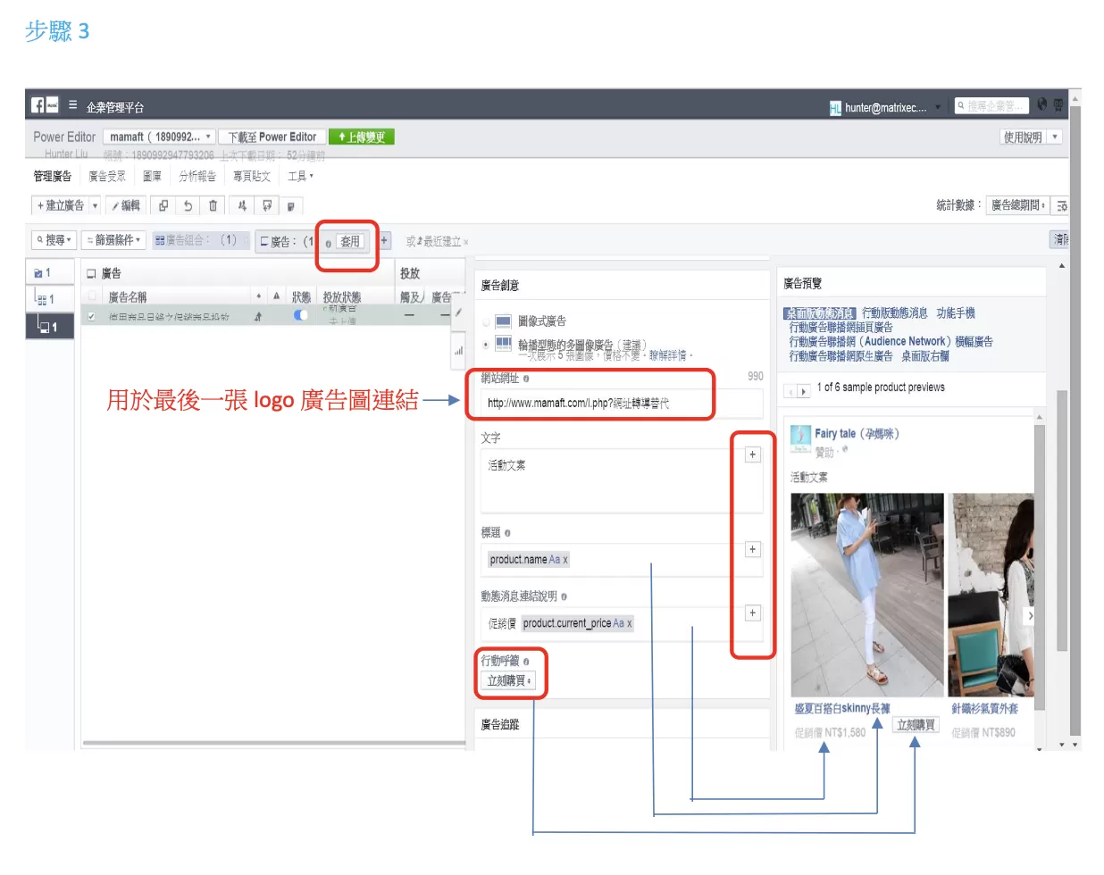Click the 編輯 button
Screen dimensions: 1104x875
126,205
